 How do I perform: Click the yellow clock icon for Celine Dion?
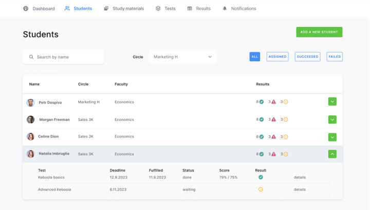[286, 136]
